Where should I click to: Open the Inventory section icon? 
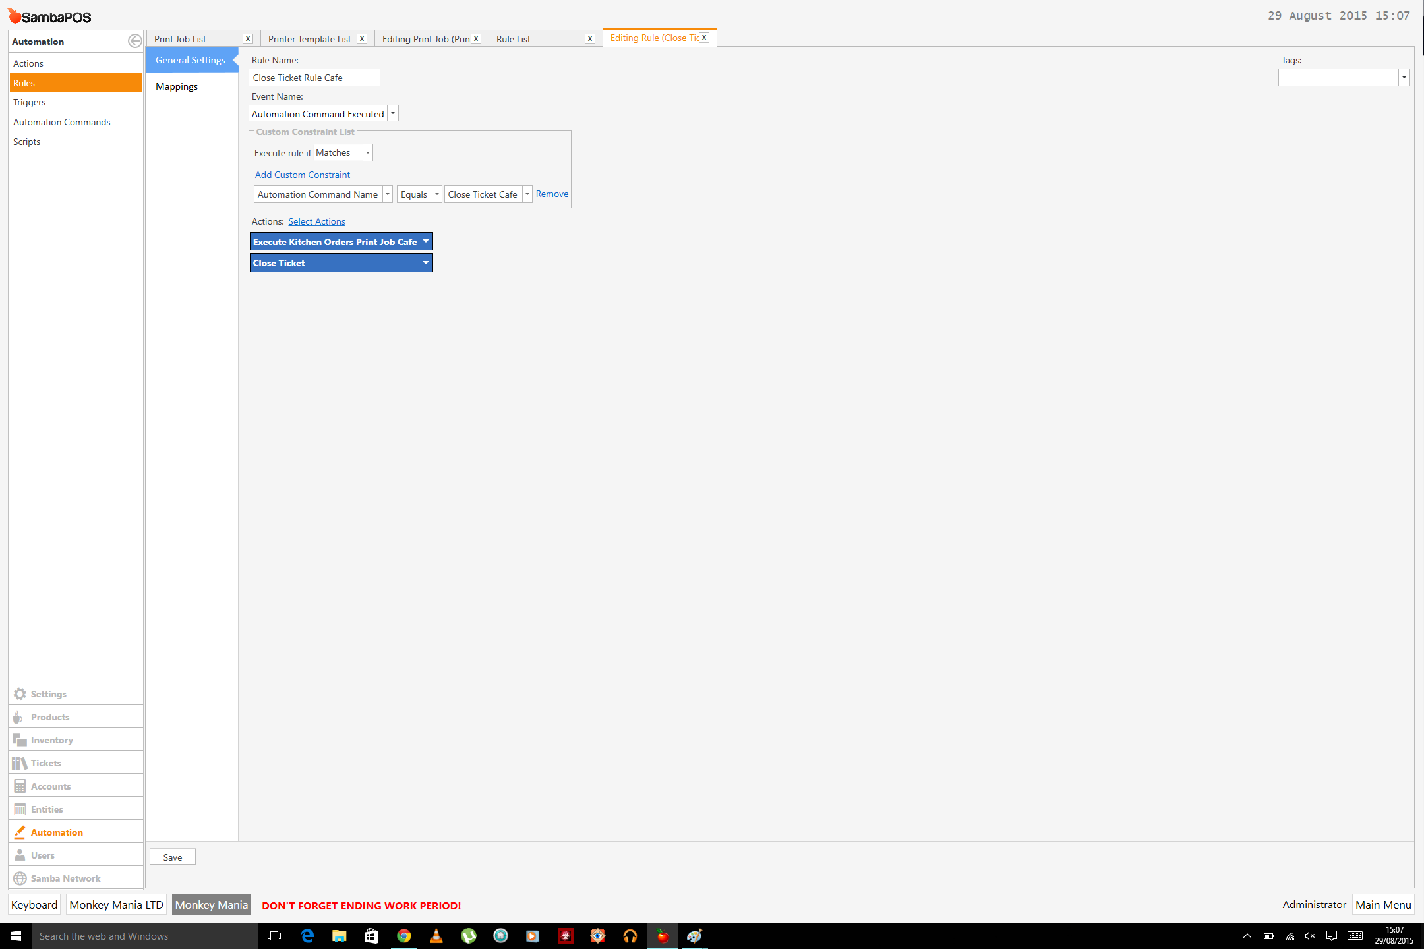click(20, 740)
